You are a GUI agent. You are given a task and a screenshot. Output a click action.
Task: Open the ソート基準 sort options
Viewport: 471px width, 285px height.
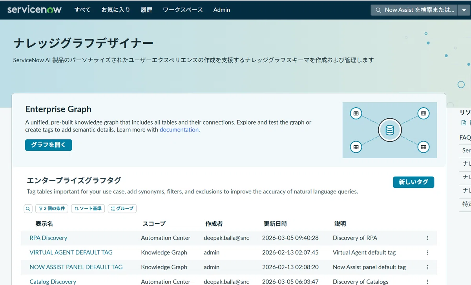click(x=88, y=209)
